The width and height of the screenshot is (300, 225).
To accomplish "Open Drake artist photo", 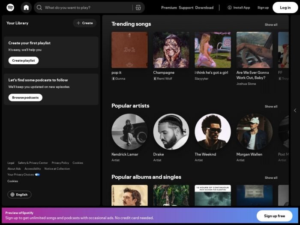I will pyautogui.click(x=171, y=132).
